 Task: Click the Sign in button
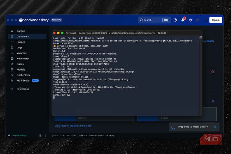216,20
